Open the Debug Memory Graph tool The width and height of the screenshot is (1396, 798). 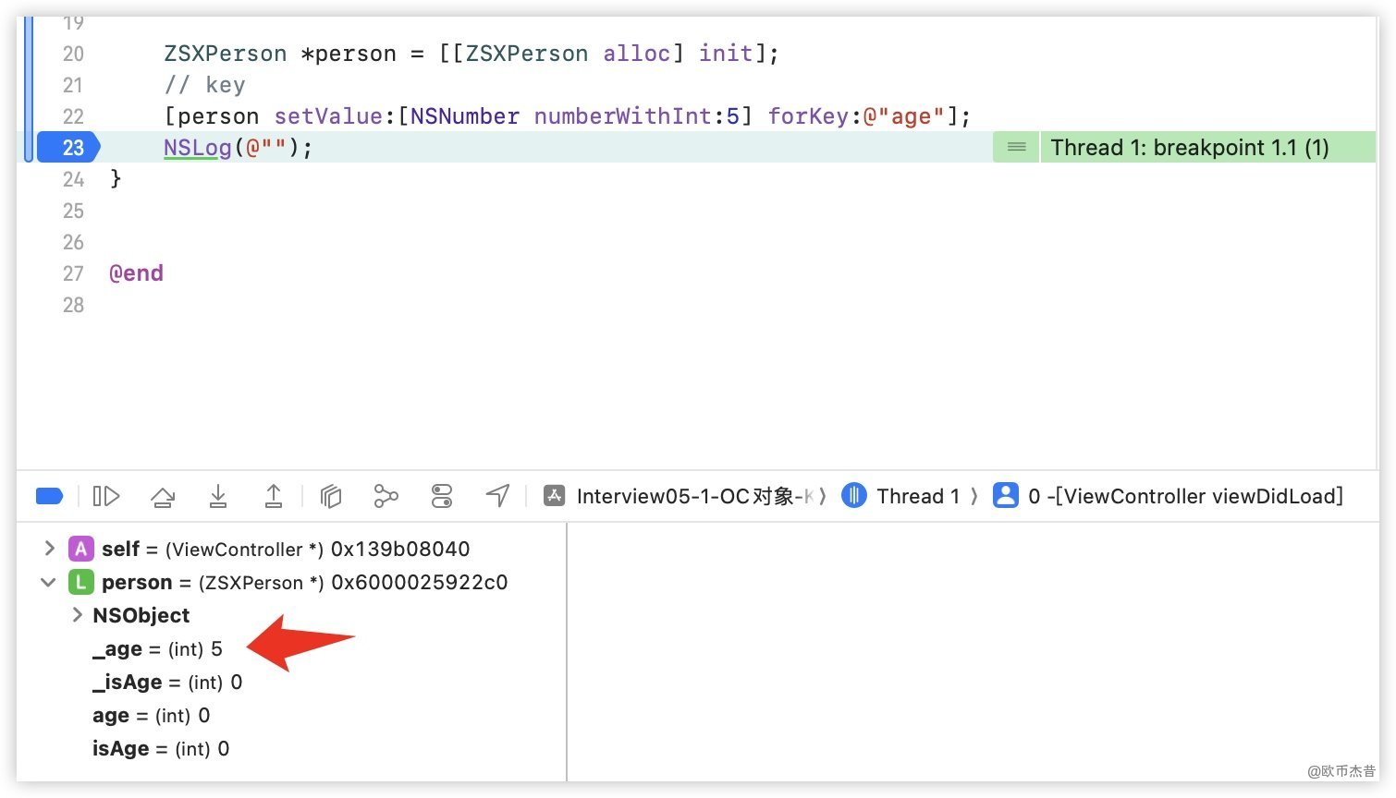point(386,497)
